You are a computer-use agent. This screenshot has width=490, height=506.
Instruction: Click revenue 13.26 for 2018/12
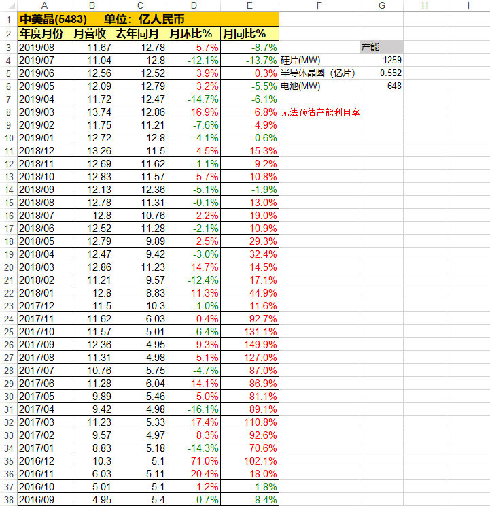[92, 151]
